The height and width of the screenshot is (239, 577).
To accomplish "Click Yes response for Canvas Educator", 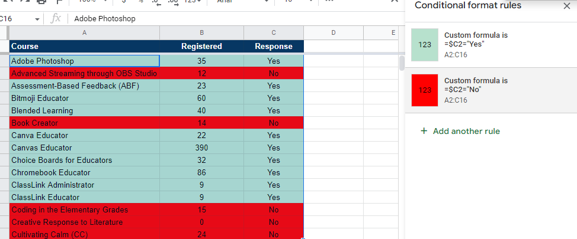I will [274, 148].
